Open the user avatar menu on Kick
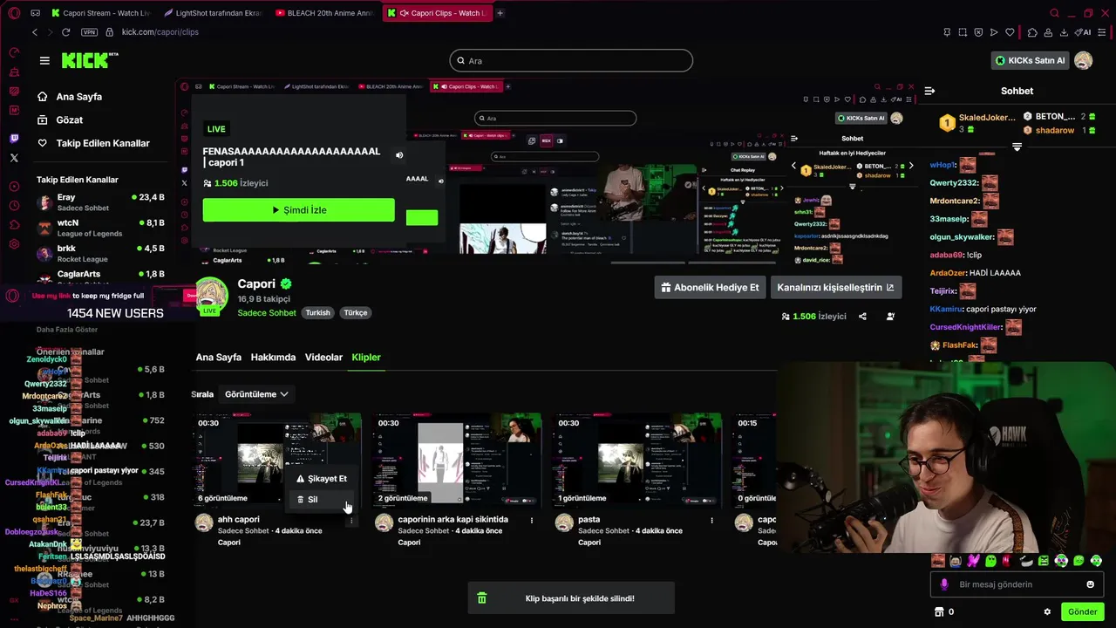1116x628 pixels. click(1083, 60)
